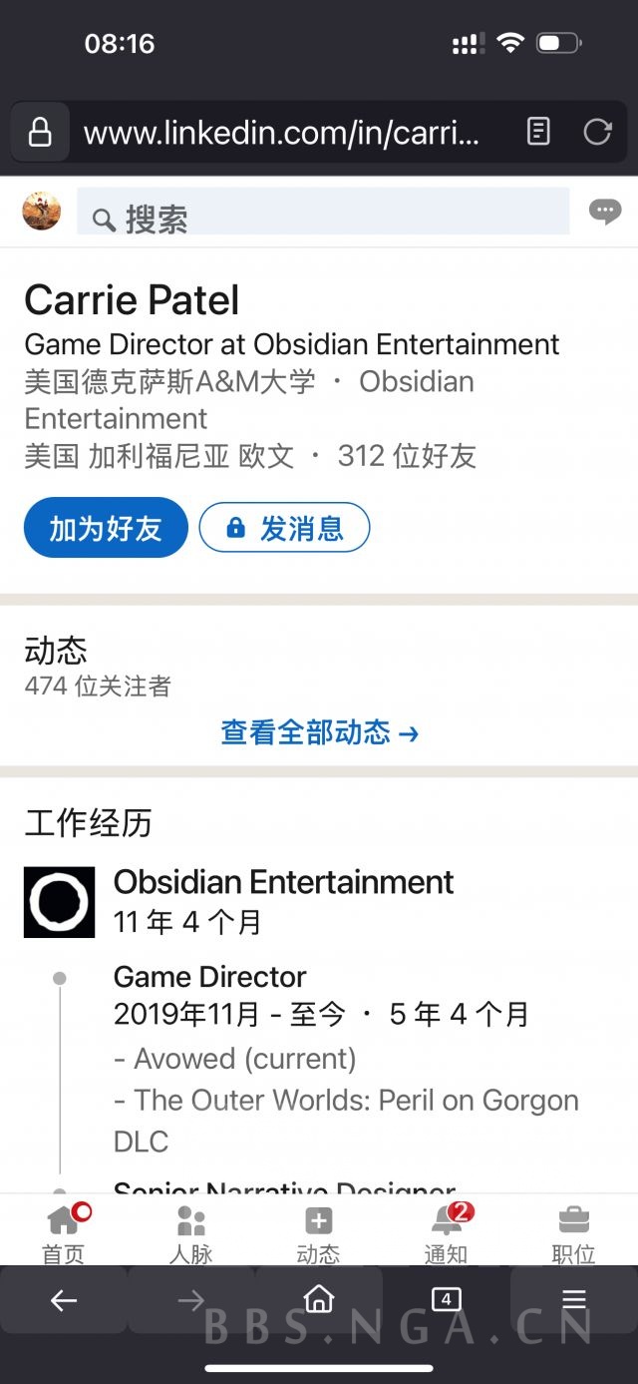Open the 职位 jobs briefcase icon
This screenshot has height=1384, width=638.
pos(573,1227)
